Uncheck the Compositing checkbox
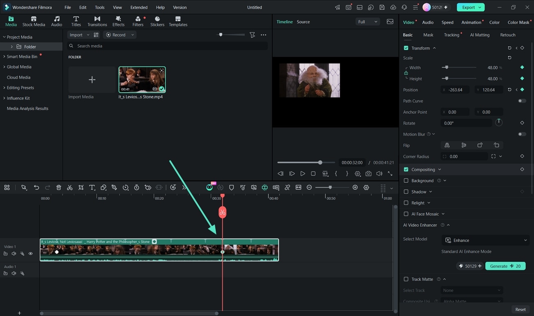 coord(406,169)
